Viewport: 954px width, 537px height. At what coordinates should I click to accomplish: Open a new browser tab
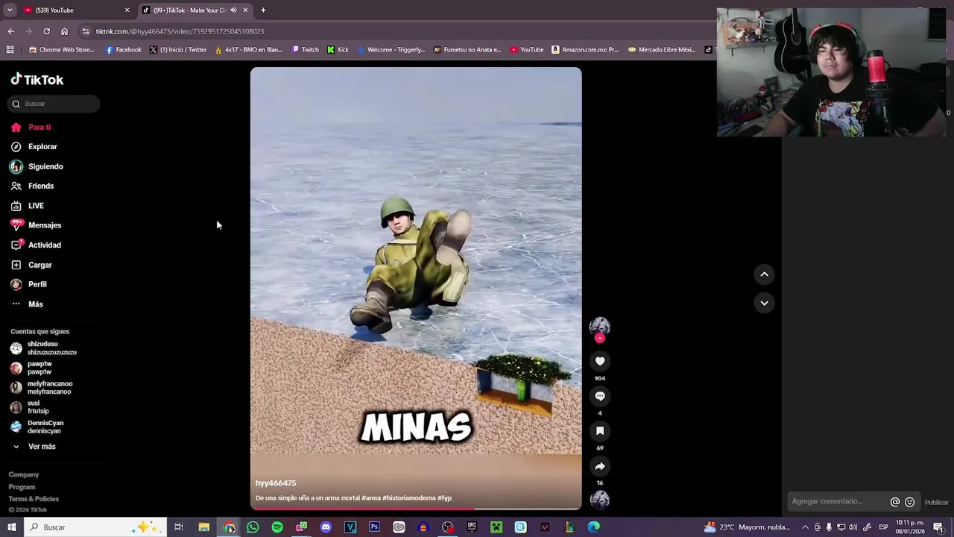[263, 10]
